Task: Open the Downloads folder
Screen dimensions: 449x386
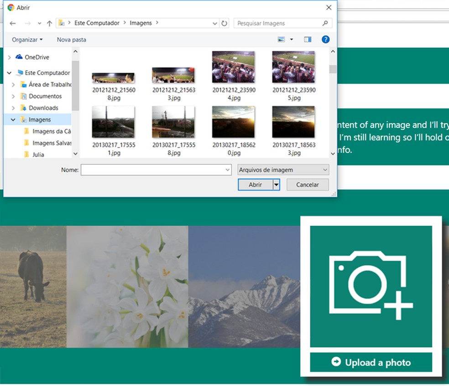Action: [43, 108]
